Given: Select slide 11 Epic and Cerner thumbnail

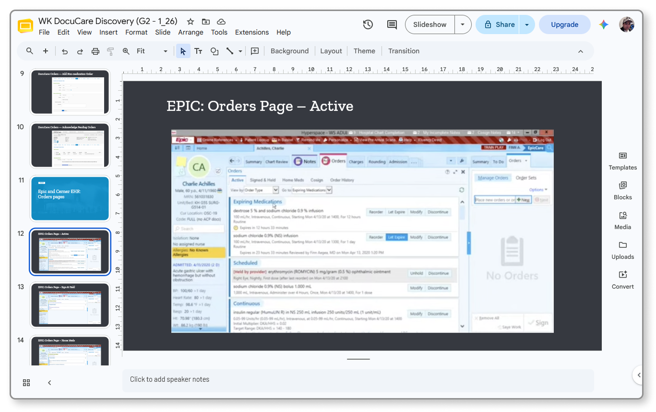Looking at the screenshot, I should click(70, 198).
